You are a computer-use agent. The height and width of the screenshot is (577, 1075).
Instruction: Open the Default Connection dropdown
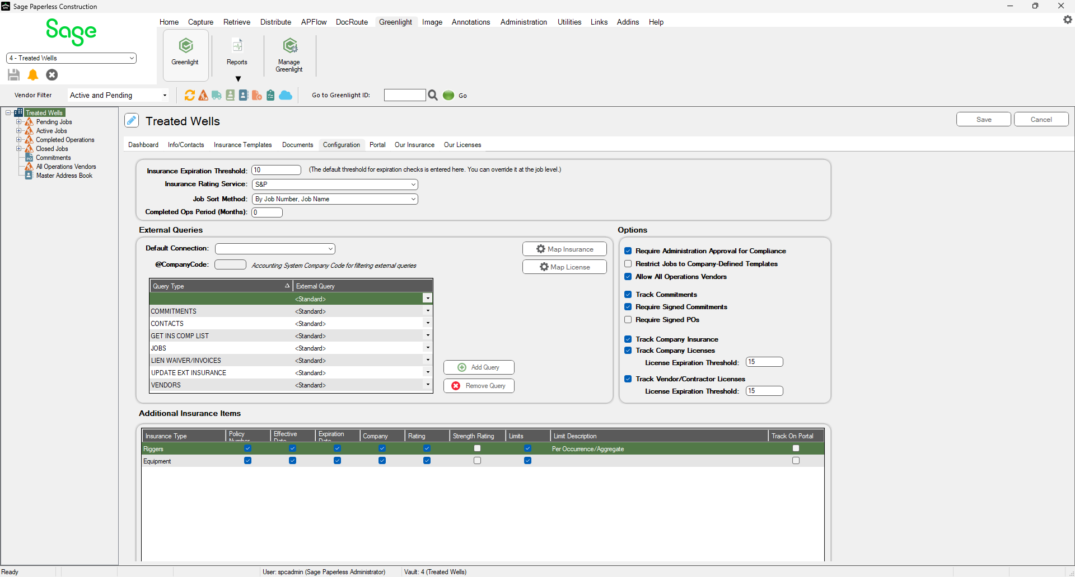[275, 249]
